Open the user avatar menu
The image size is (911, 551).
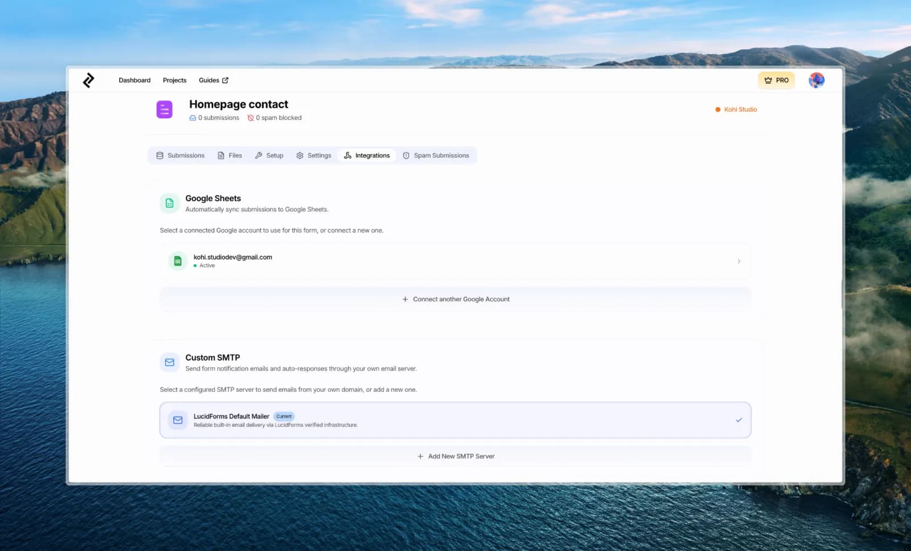[x=816, y=80]
